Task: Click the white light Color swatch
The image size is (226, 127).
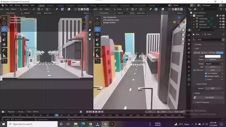Action: click(x=213, y=56)
